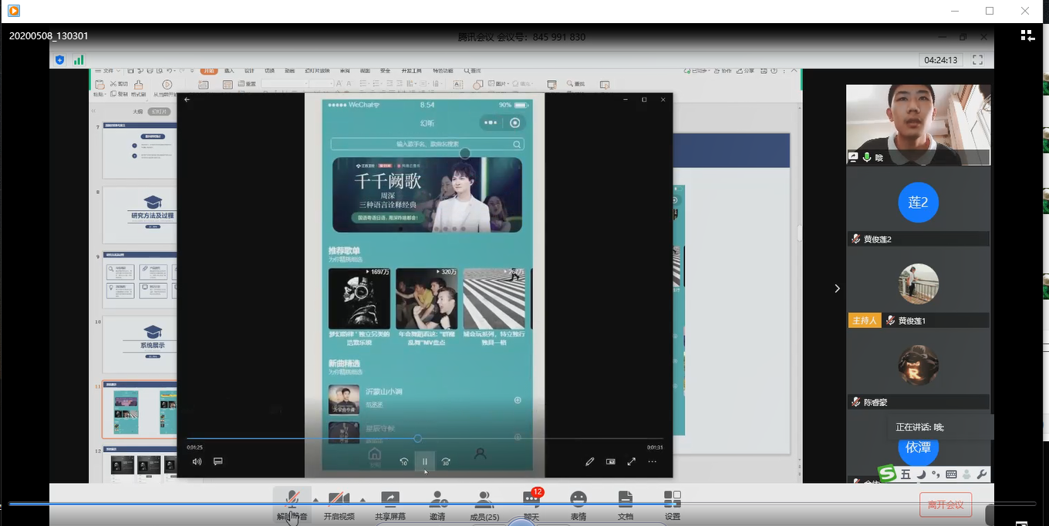Click the meeting security shield icon
Screen dimensions: 1049x526
(x=60, y=60)
